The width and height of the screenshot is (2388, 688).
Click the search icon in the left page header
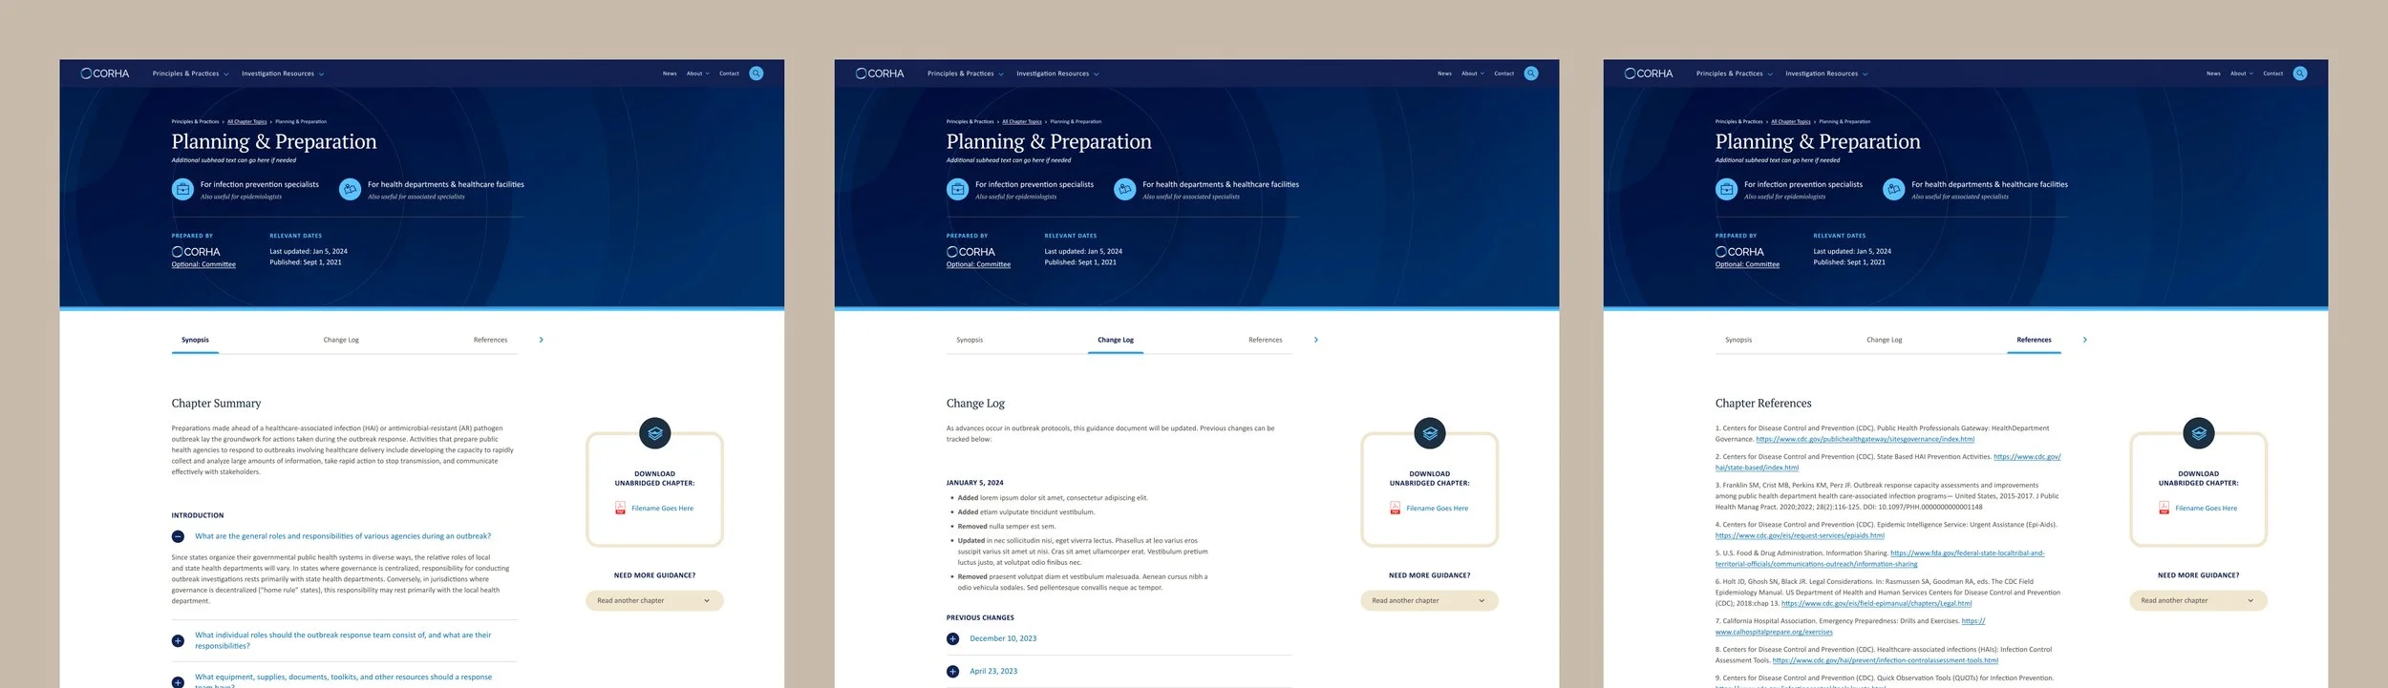(x=757, y=73)
